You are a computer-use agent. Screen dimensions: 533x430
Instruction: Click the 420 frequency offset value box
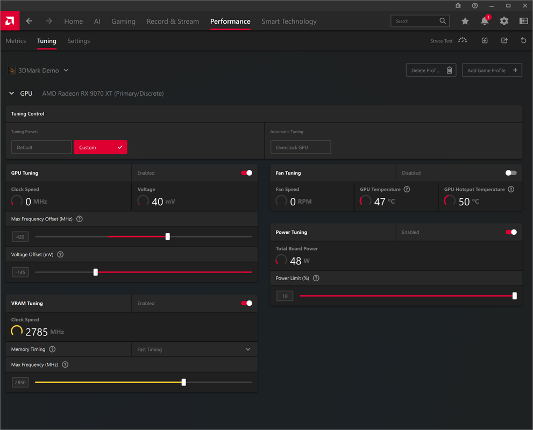tap(20, 236)
